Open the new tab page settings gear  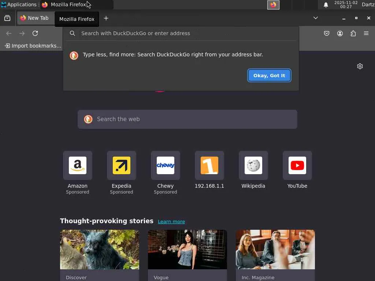pyautogui.click(x=360, y=66)
